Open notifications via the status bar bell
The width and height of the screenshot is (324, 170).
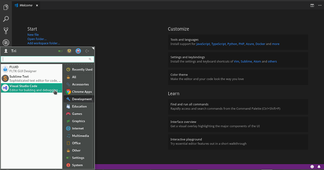pos(319,166)
